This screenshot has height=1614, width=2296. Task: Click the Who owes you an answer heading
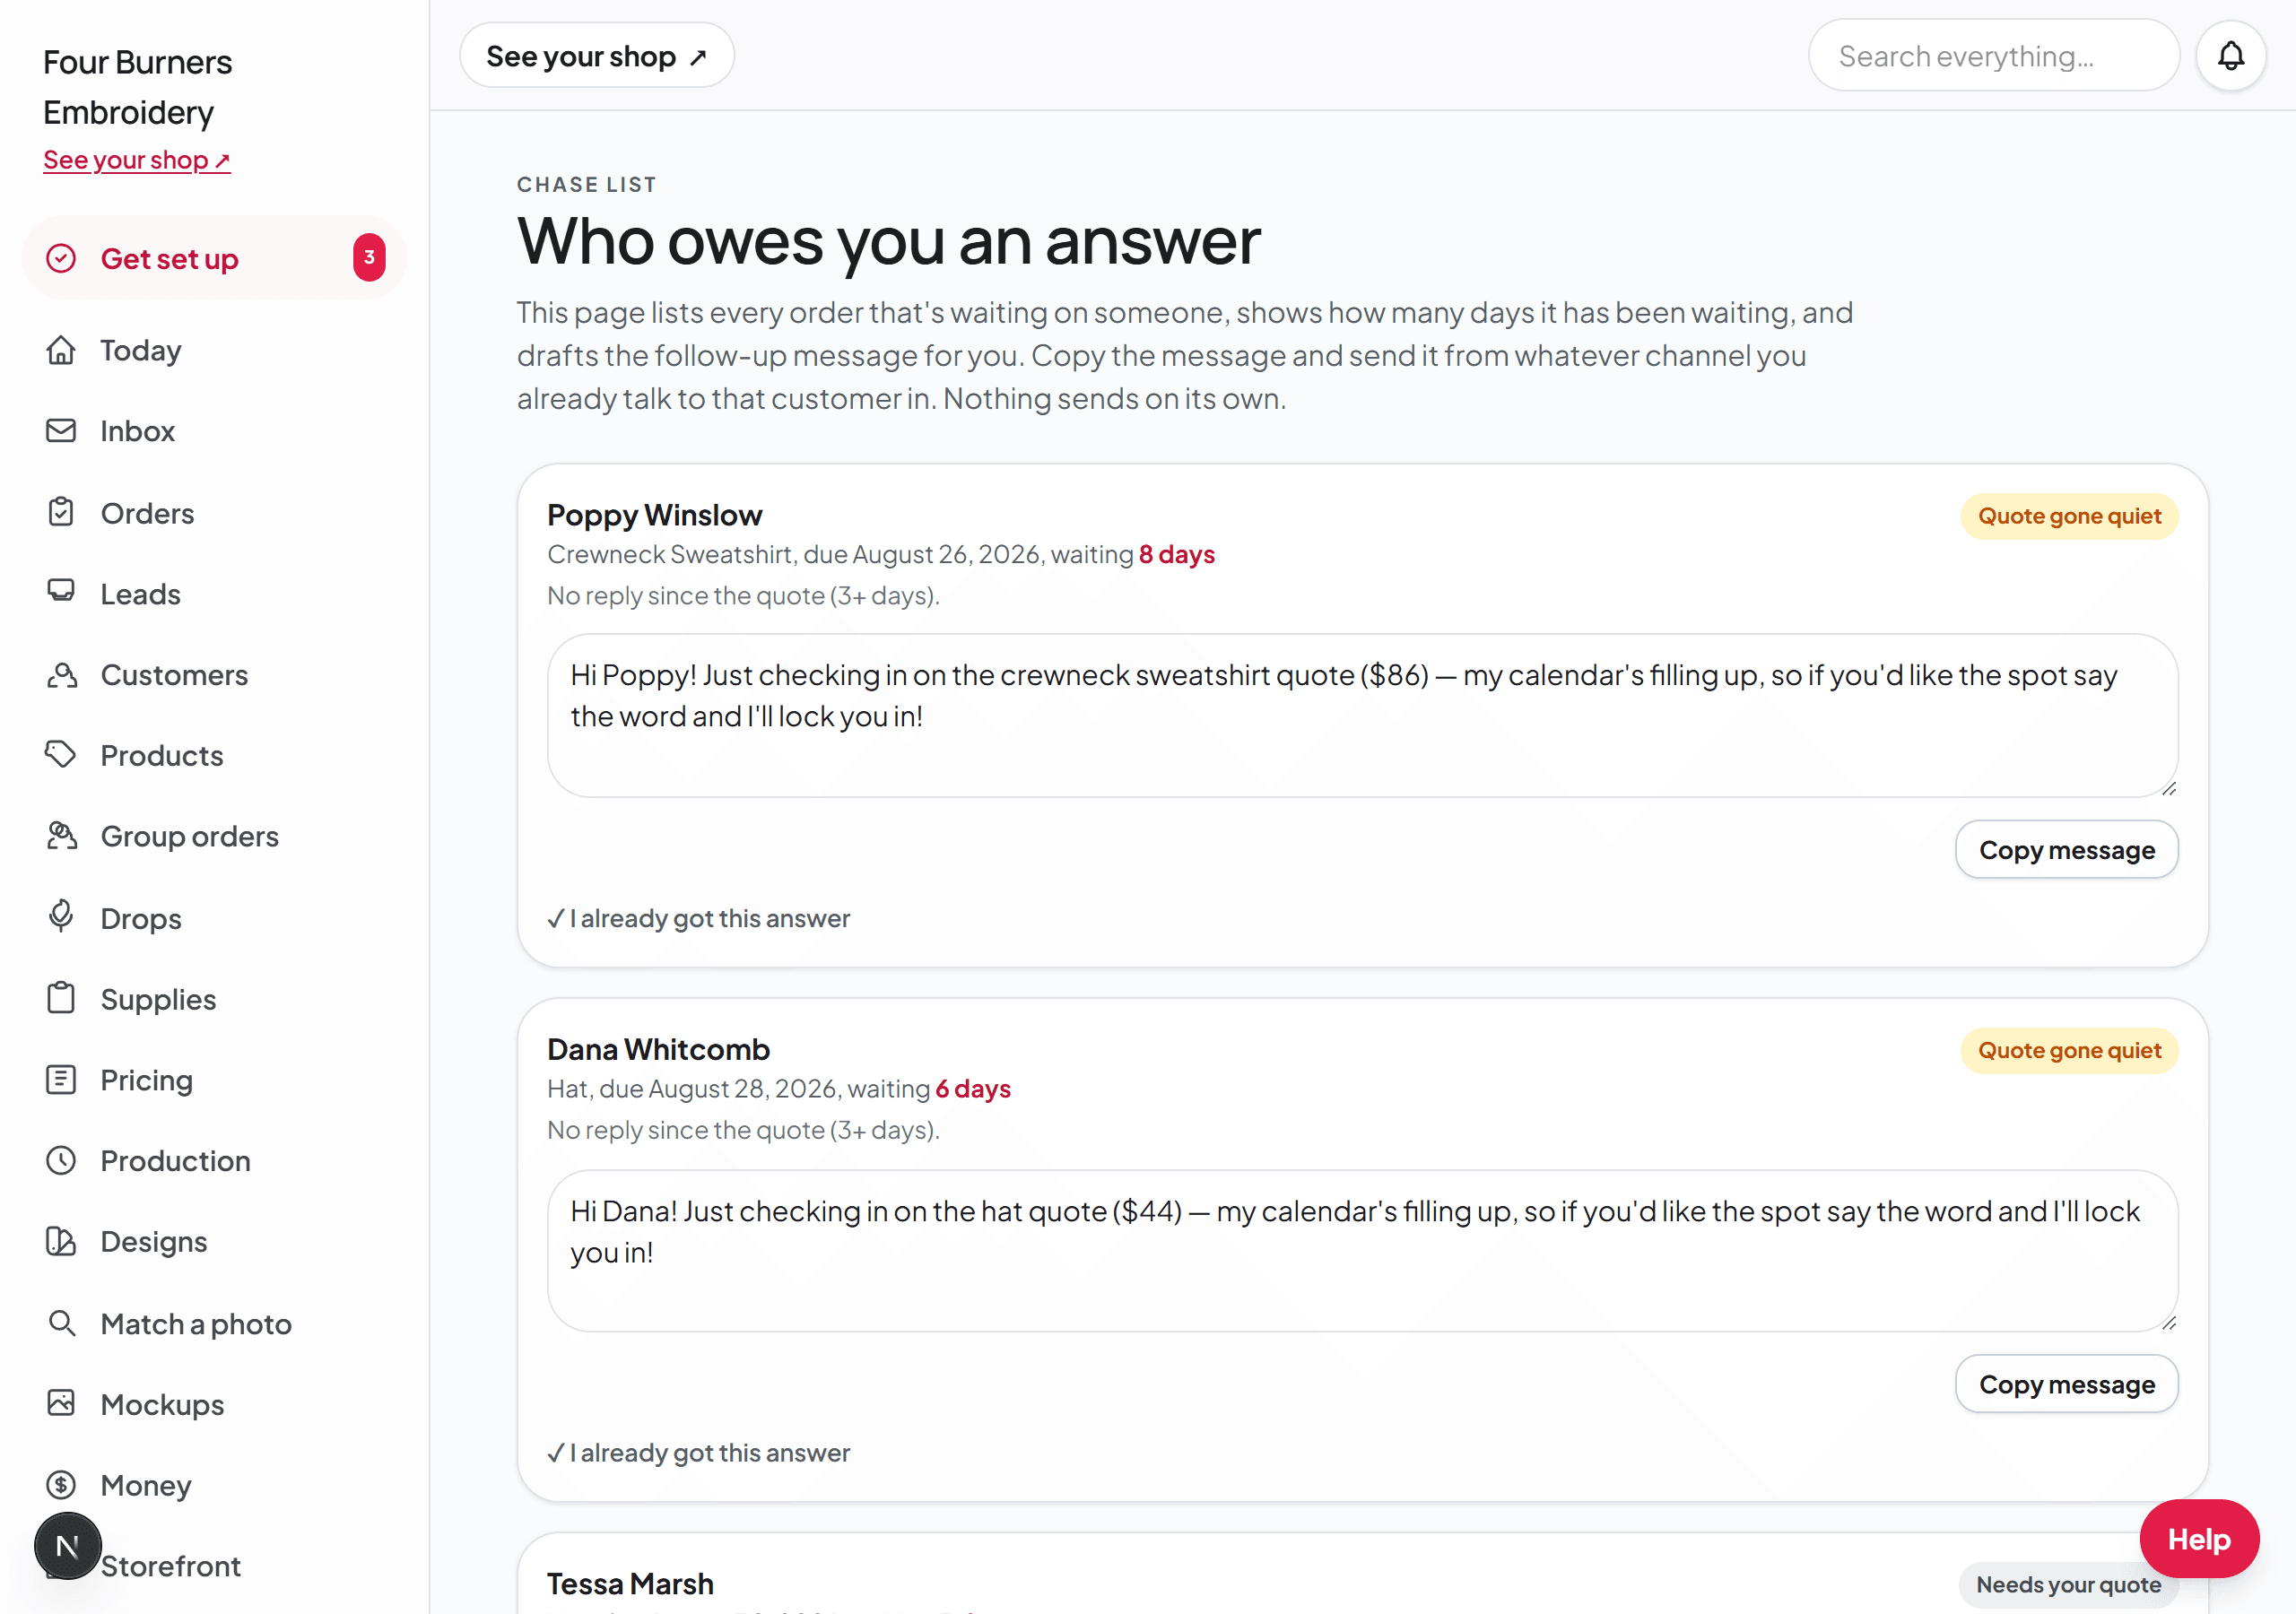[x=888, y=241]
